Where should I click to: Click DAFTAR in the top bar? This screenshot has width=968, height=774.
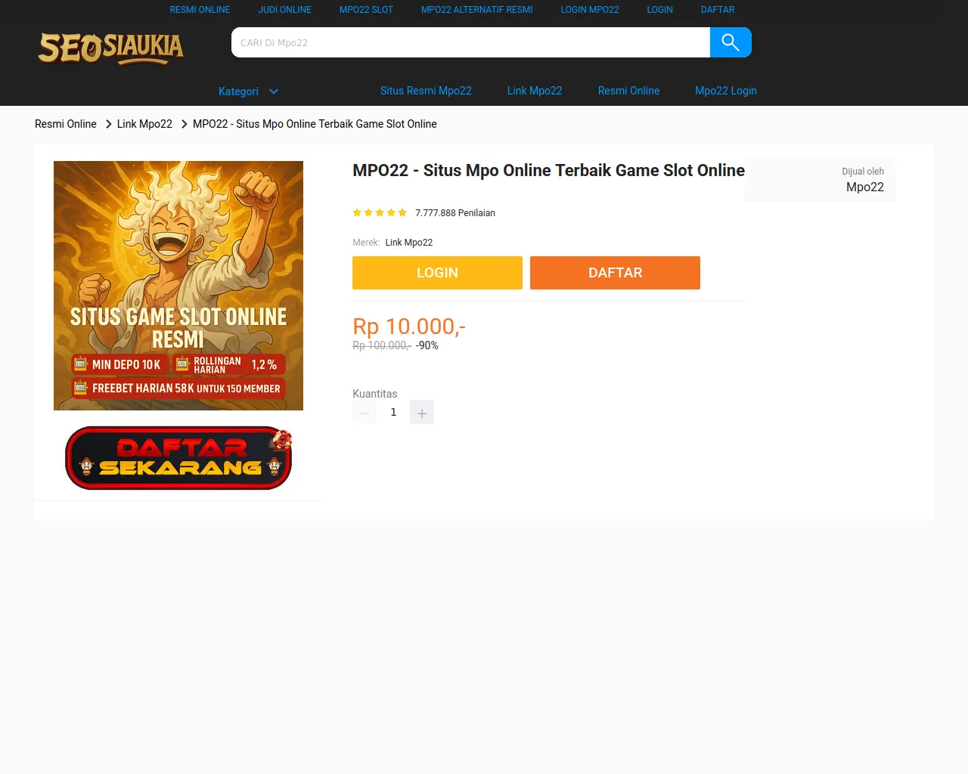click(718, 10)
